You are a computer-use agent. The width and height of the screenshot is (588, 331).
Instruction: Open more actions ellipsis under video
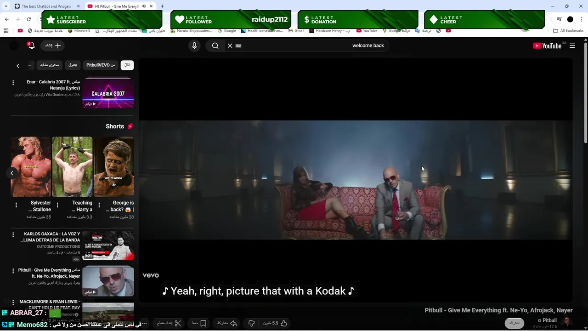click(x=144, y=323)
